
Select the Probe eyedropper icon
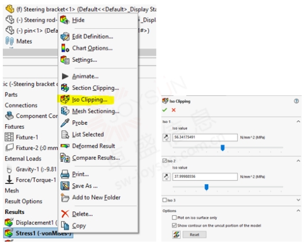[65, 123]
